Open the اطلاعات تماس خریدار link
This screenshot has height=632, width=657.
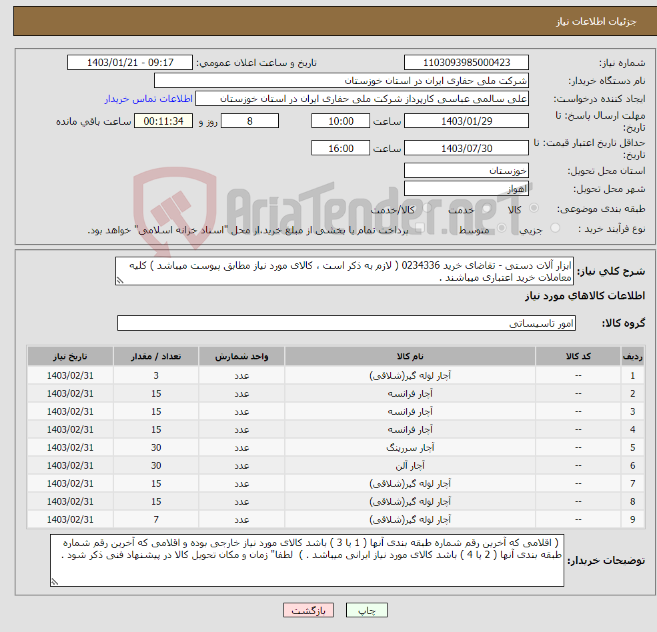[148, 99]
